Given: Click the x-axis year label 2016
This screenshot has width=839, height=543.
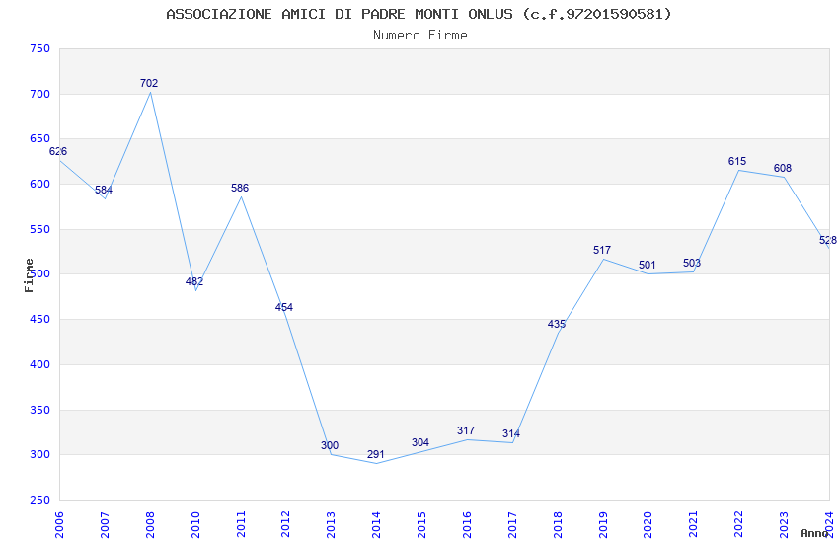Looking at the screenshot, I should [467, 524].
